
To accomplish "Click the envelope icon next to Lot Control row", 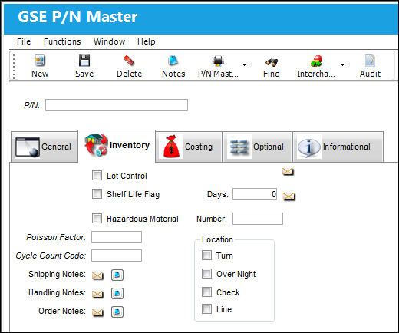I will (x=288, y=172).
